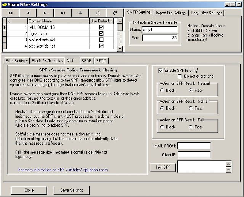Select Block for SPF Neutral result
This screenshot has width=244, height=197.
162,90
